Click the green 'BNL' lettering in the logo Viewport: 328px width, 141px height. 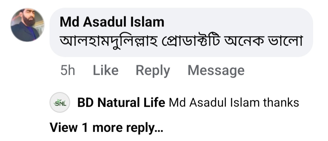tap(60, 103)
